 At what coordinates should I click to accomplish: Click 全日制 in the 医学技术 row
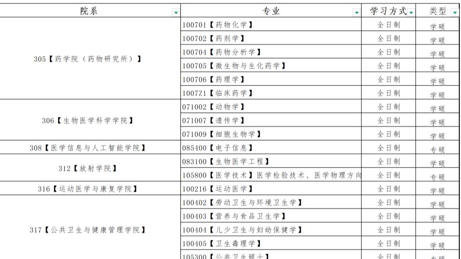388,175
